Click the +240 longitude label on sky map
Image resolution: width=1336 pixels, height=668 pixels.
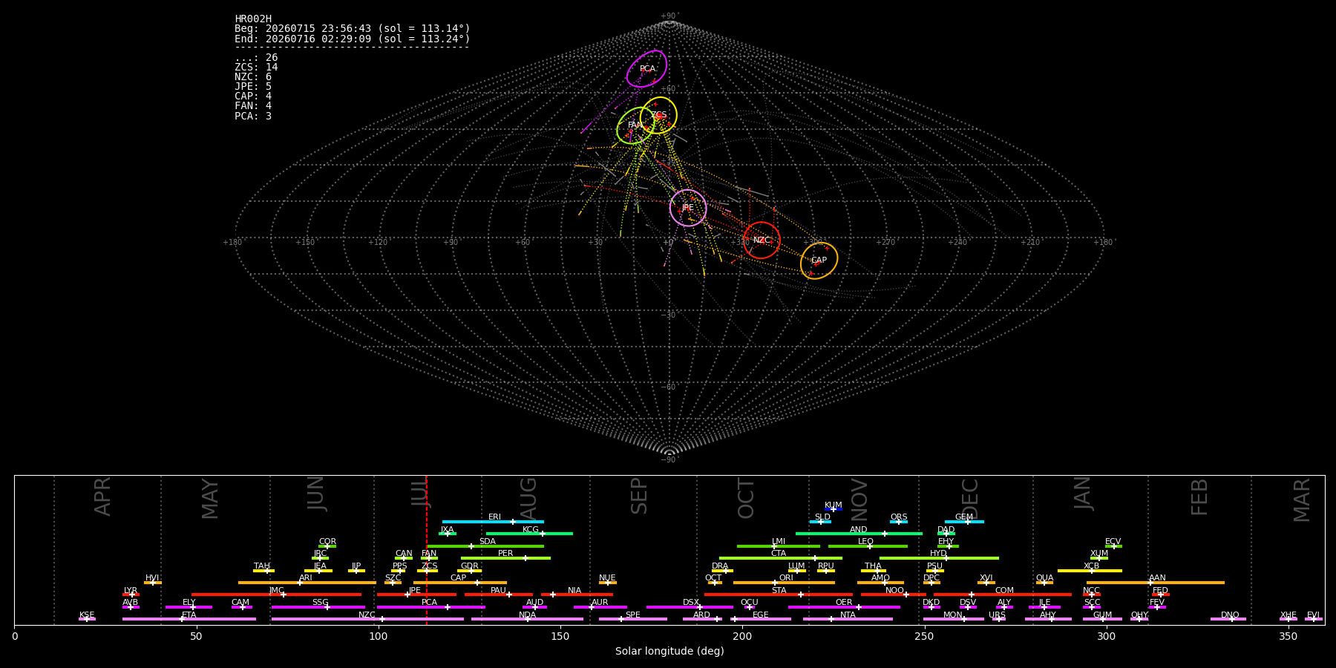click(x=957, y=243)
